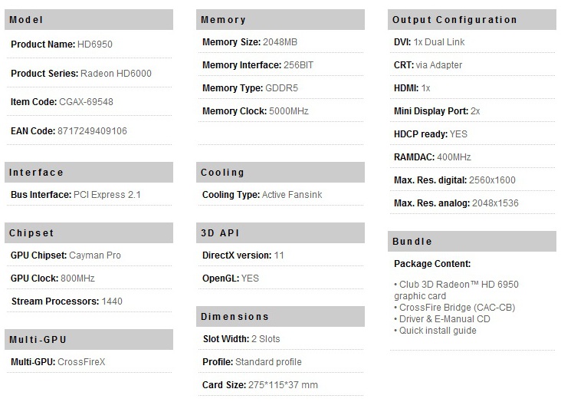This screenshot has width=561, height=402.
Task: Click the Model section header
Action: tap(89, 20)
